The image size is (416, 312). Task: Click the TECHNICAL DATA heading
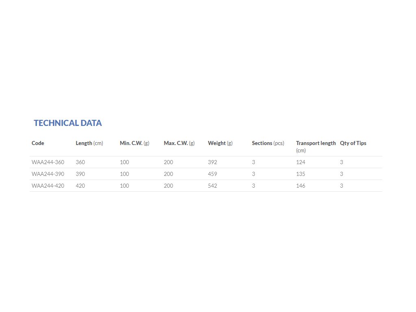[68, 123]
